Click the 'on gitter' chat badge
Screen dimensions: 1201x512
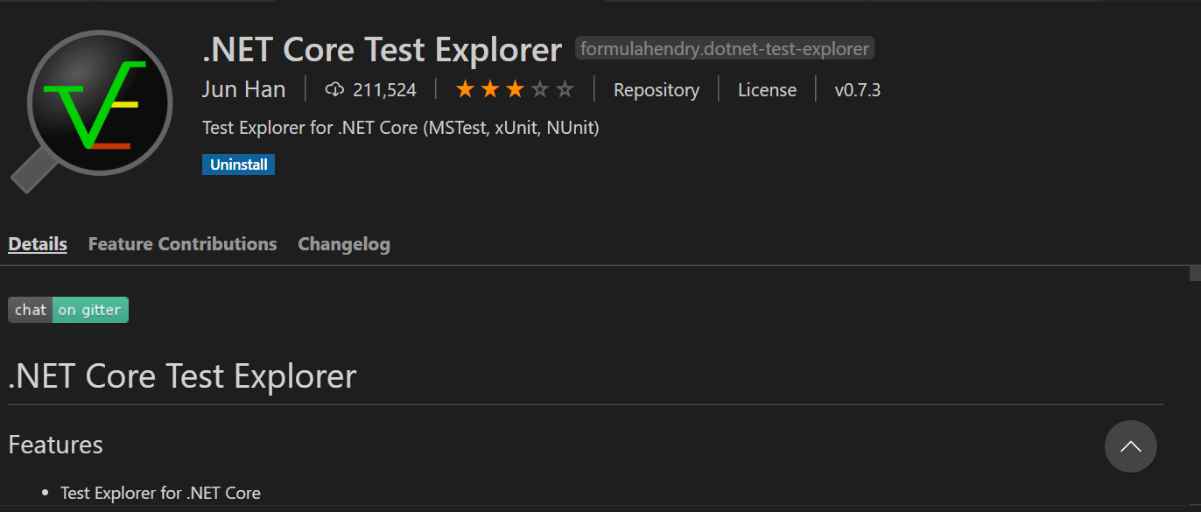[x=90, y=309]
